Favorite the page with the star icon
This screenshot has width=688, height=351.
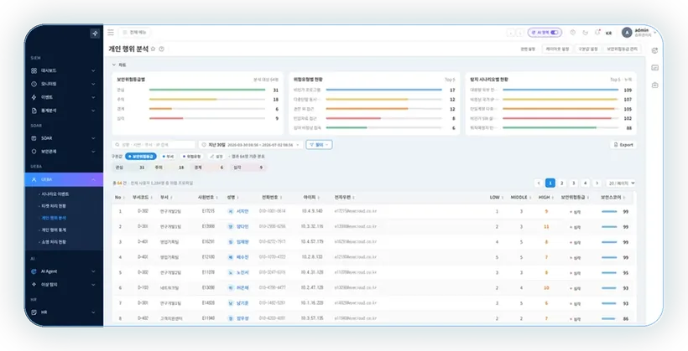[154, 49]
